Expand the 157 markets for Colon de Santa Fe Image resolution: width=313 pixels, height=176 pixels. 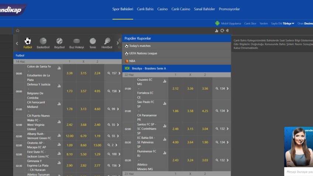(114, 73)
